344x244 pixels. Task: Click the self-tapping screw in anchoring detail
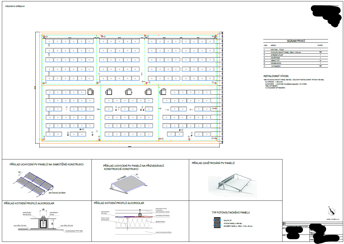click(43, 222)
